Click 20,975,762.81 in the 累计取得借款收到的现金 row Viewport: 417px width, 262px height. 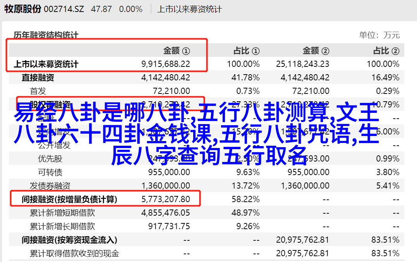[303, 253]
